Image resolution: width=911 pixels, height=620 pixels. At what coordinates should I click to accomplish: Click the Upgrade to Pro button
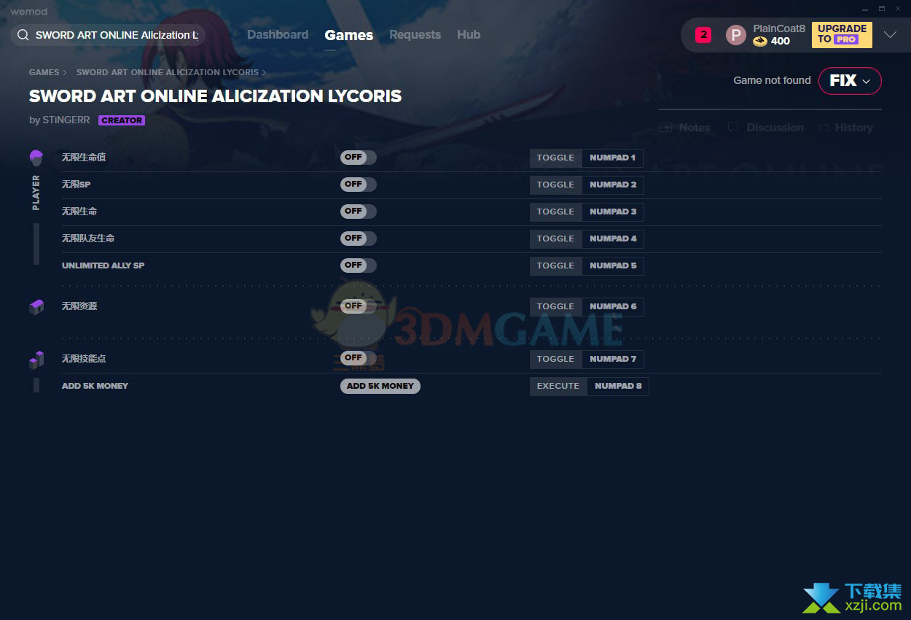[x=842, y=34]
